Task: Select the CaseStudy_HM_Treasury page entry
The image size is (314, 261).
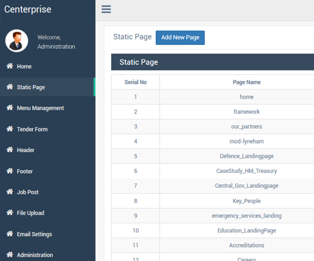Action: [247, 171]
